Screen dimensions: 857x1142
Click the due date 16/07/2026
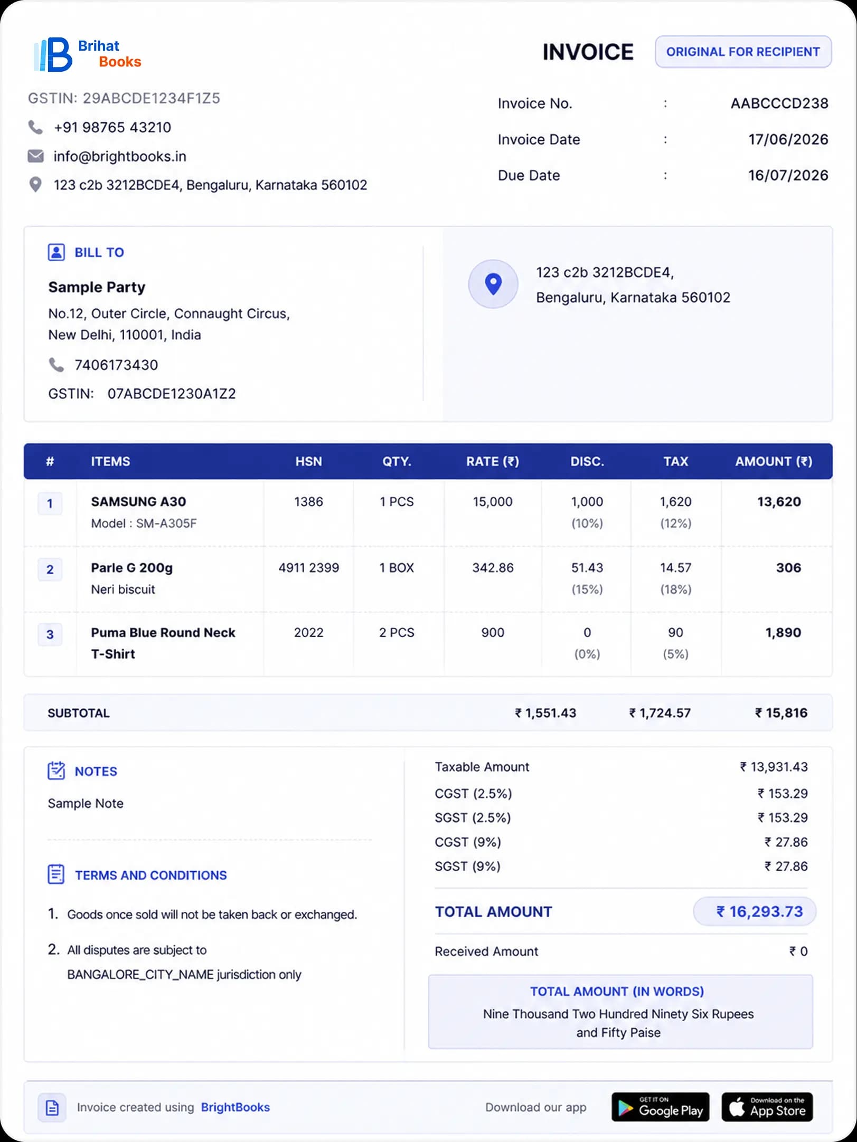(788, 175)
